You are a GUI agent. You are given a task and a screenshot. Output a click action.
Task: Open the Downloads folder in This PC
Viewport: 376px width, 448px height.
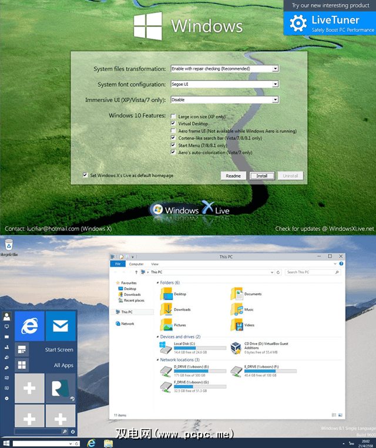[175, 309]
